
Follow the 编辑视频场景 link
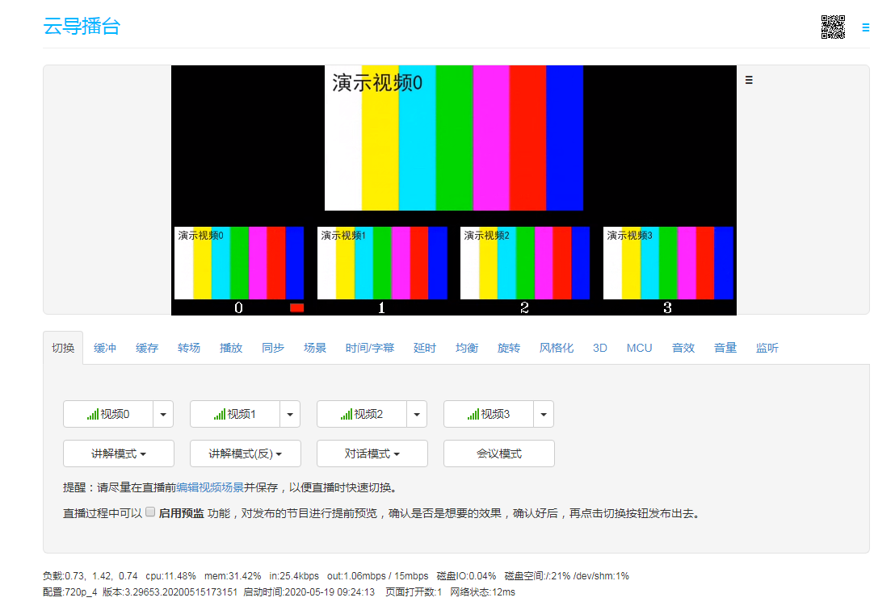pyautogui.click(x=210, y=487)
